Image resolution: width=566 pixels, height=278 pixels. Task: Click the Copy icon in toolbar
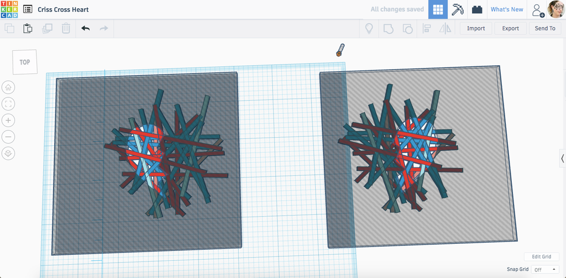(x=9, y=29)
